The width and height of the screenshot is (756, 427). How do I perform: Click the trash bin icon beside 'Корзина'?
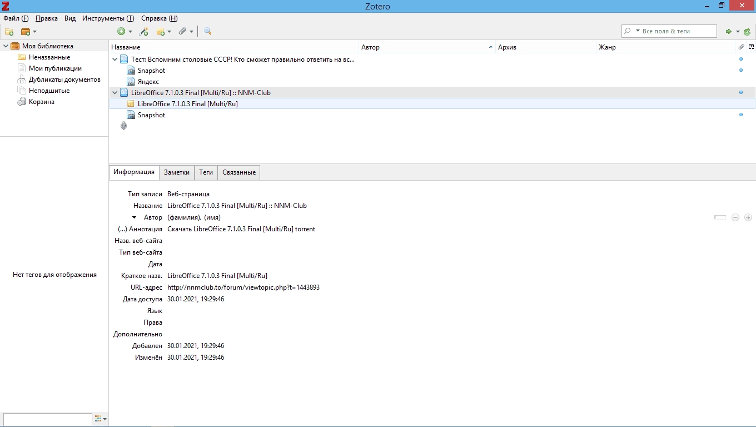point(22,102)
